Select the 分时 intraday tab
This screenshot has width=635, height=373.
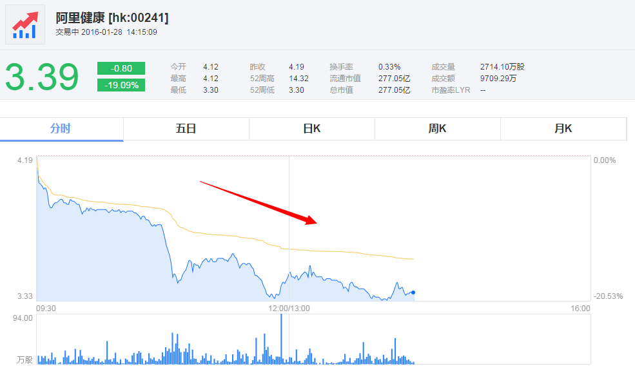(61, 129)
